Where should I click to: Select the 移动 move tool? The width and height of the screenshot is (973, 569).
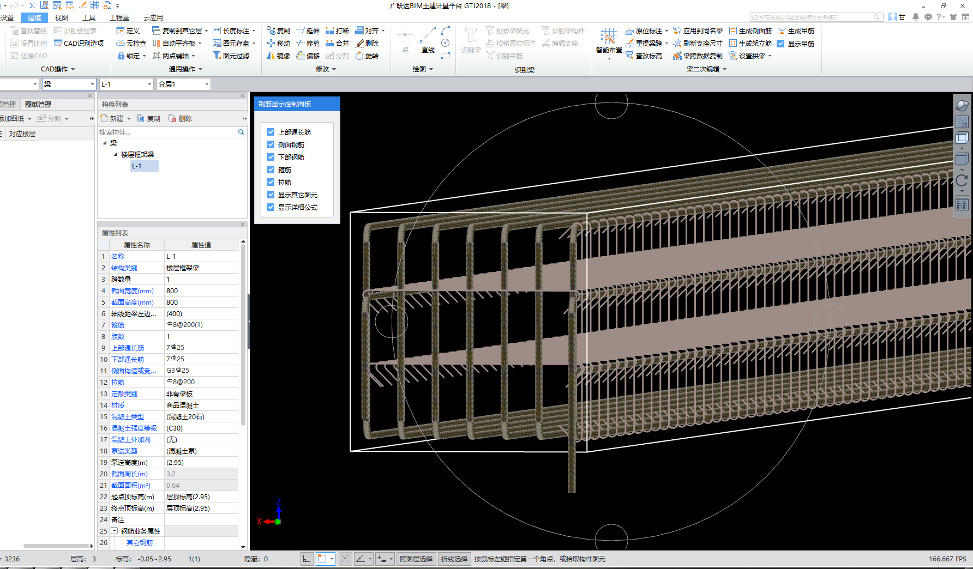coord(278,43)
